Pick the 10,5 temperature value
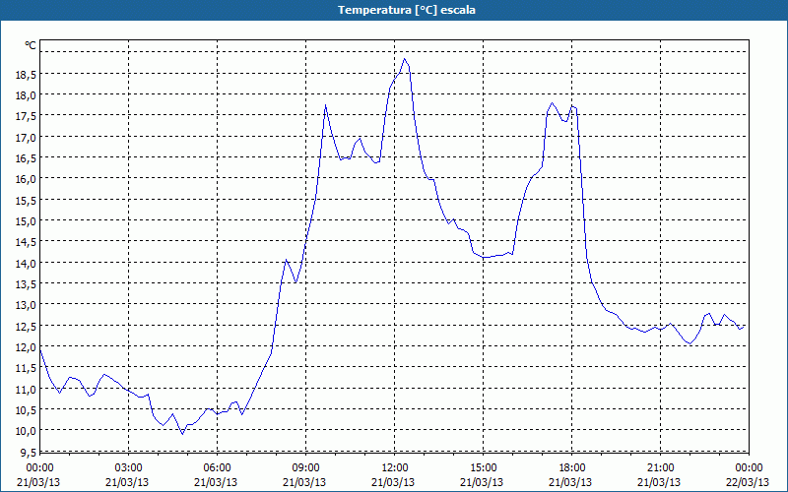Screen dimensions: 788x492 click(x=26, y=410)
